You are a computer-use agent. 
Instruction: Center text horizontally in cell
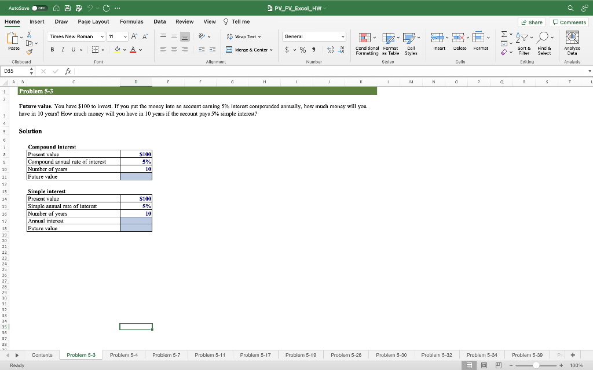174,50
